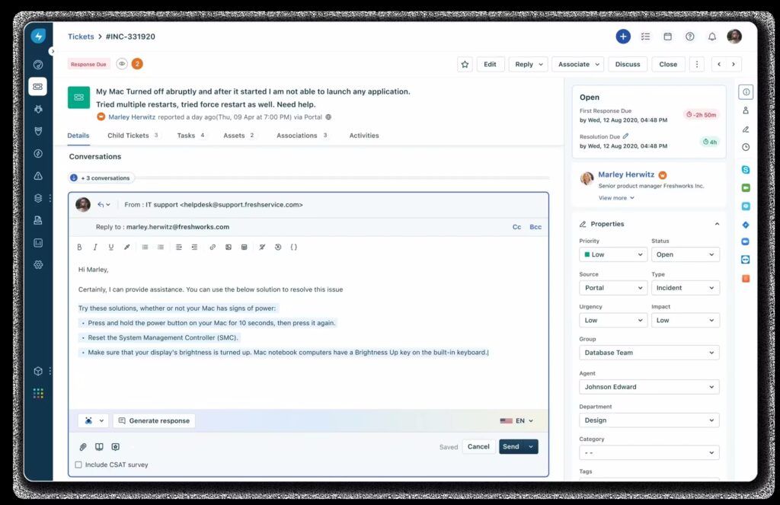Viewport: 780px width, 505px height.
Task: Collapse the Properties section
Action: (x=717, y=223)
